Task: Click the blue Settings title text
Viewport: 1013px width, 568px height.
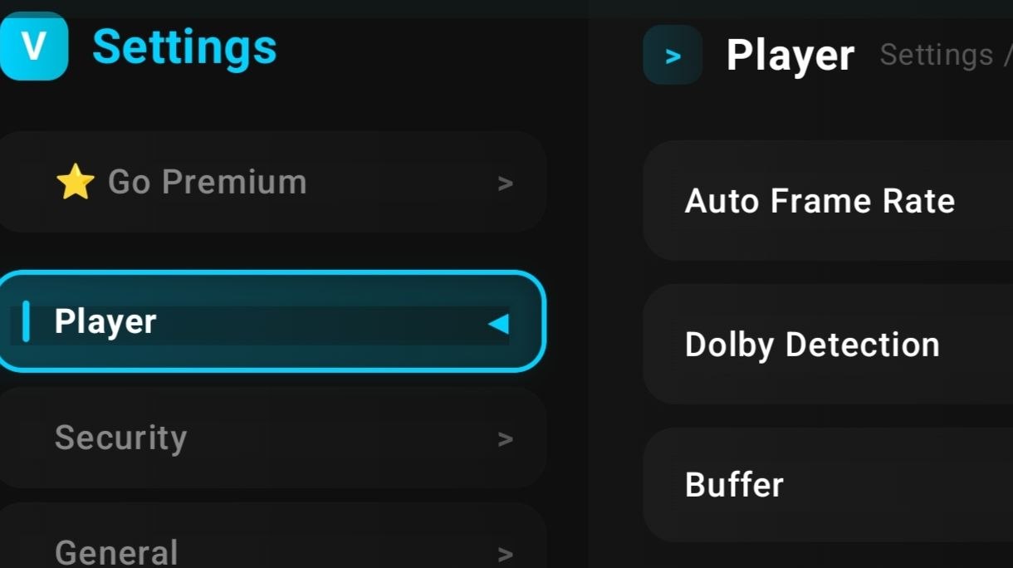Action: tap(184, 46)
